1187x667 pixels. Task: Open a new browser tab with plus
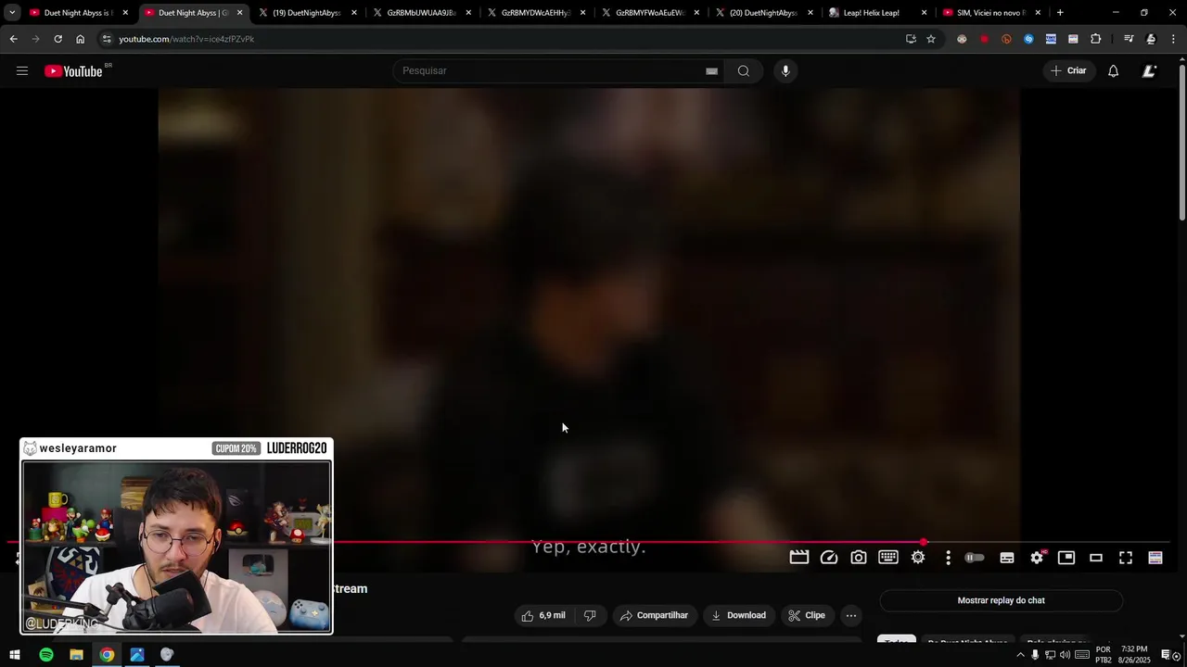pos(1060,13)
